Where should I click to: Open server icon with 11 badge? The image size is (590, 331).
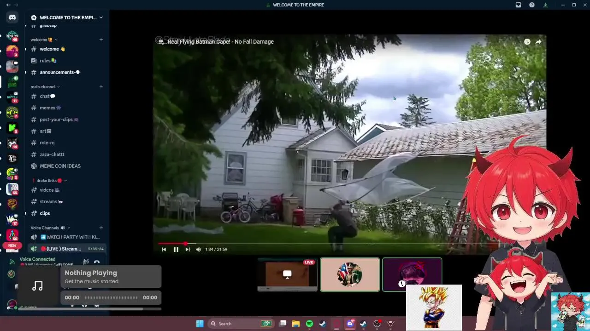[x=12, y=97]
